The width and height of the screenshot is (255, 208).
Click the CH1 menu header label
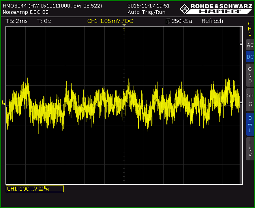coord(250,28)
